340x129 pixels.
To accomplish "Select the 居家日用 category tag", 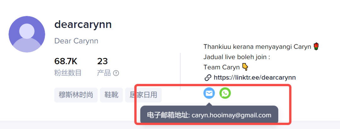I will (143, 95).
